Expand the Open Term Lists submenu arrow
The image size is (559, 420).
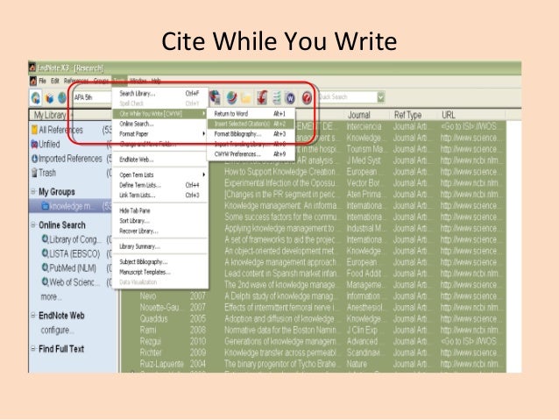pos(203,174)
